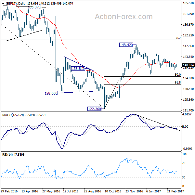Click the 134.830 price axis value
This screenshot has width=195, height=195.
(188, 78)
